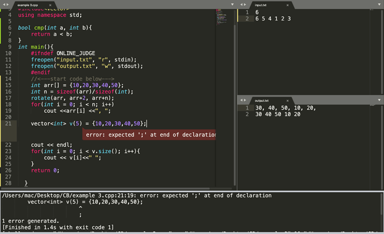The image size is (384, 234).
Task: Close the output.txt tab
Action: pos(289,100)
